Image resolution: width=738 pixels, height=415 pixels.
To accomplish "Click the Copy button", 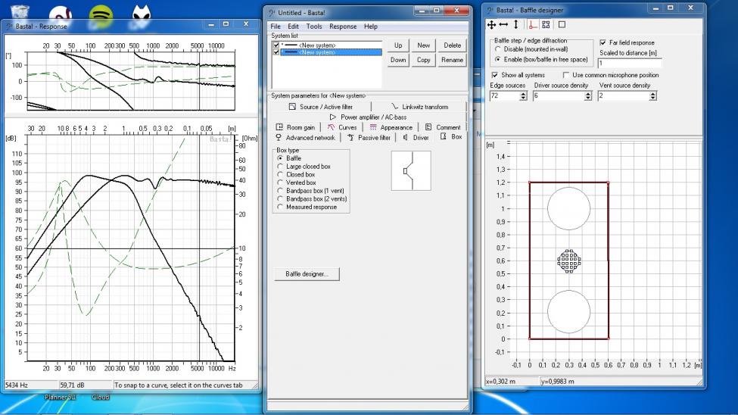I will click(424, 60).
